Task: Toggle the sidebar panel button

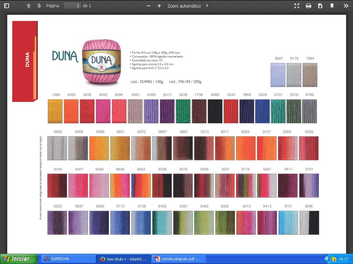Action: (x=7, y=6)
